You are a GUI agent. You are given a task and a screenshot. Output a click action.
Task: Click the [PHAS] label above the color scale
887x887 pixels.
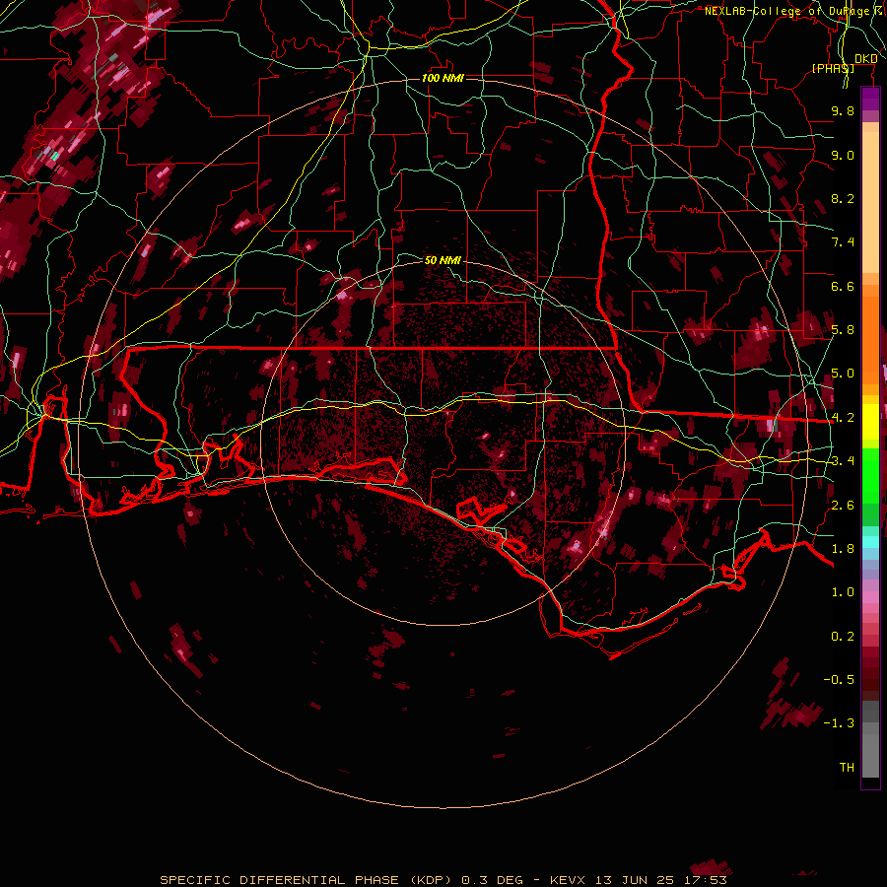[833, 68]
